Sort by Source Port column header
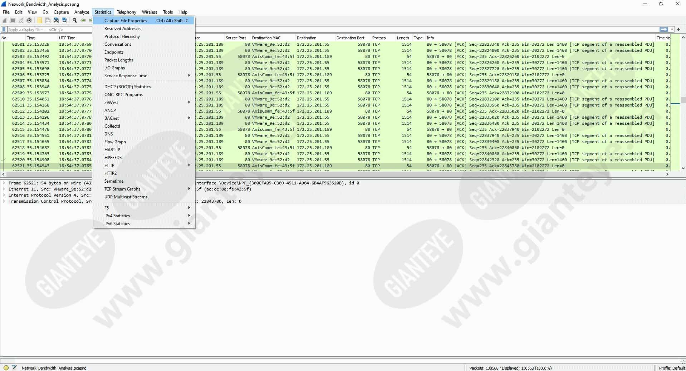 [x=237, y=38]
